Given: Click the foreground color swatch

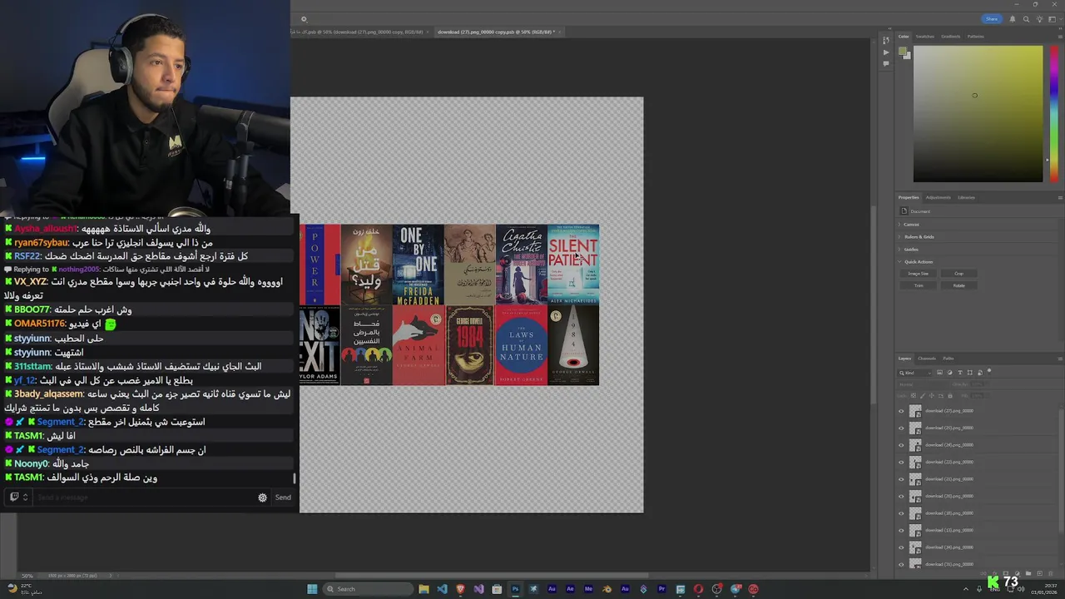Looking at the screenshot, I should [x=903, y=52].
